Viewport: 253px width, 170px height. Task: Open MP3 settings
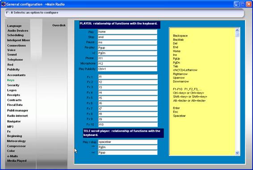[x=10, y=127]
